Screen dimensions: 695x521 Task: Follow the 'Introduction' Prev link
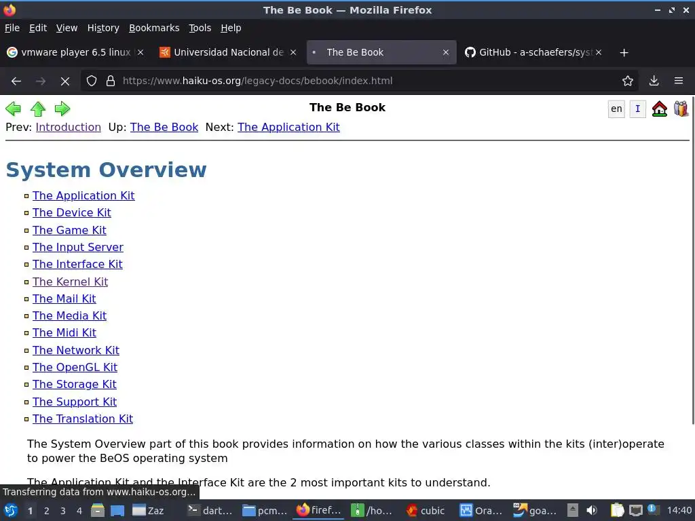point(69,127)
